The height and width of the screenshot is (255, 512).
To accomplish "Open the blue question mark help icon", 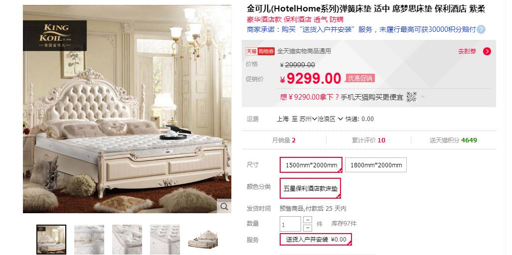I will [x=481, y=30].
